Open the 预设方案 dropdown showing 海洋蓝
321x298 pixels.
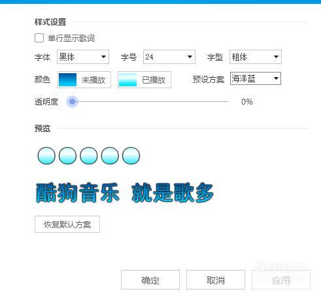(x=256, y=78)
